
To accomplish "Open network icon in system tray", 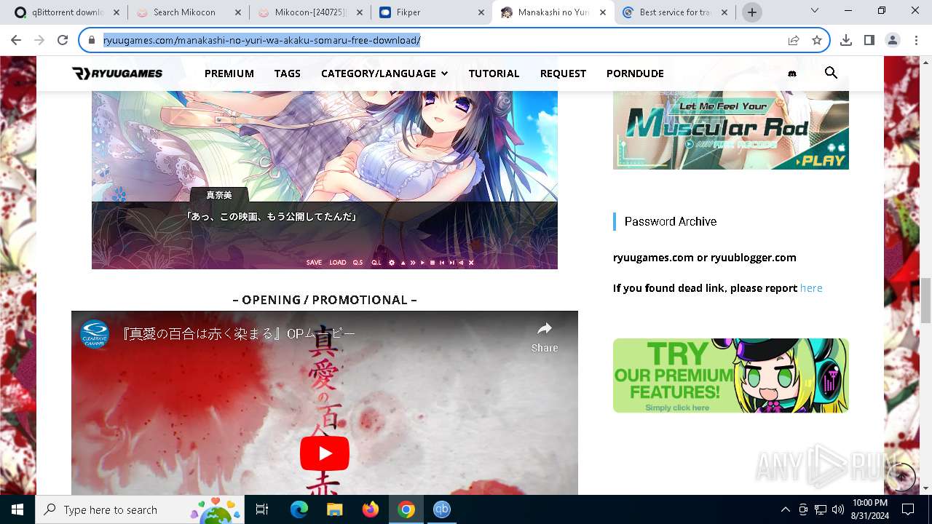I will click(x=820, y=509).
